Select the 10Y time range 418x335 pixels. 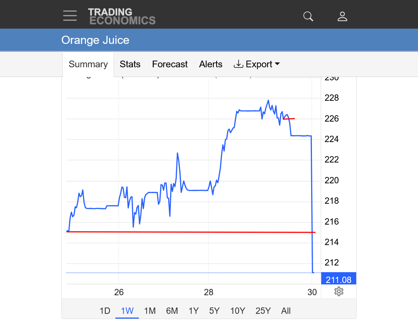[237, 311]
